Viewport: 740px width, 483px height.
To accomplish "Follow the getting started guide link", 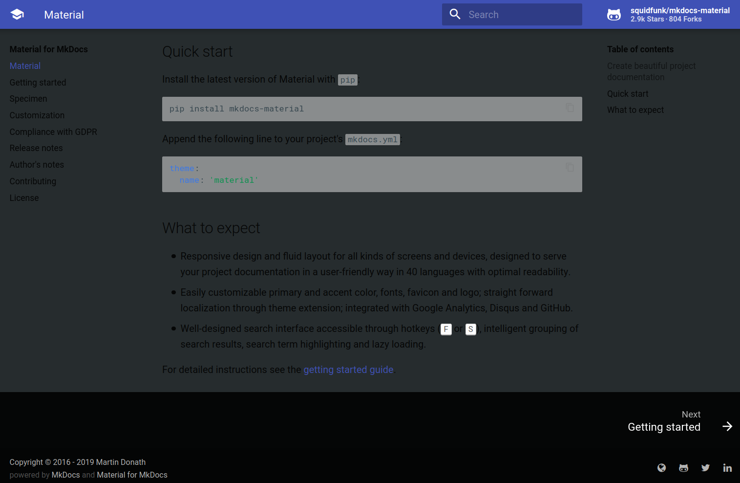I will coord(348,370).
